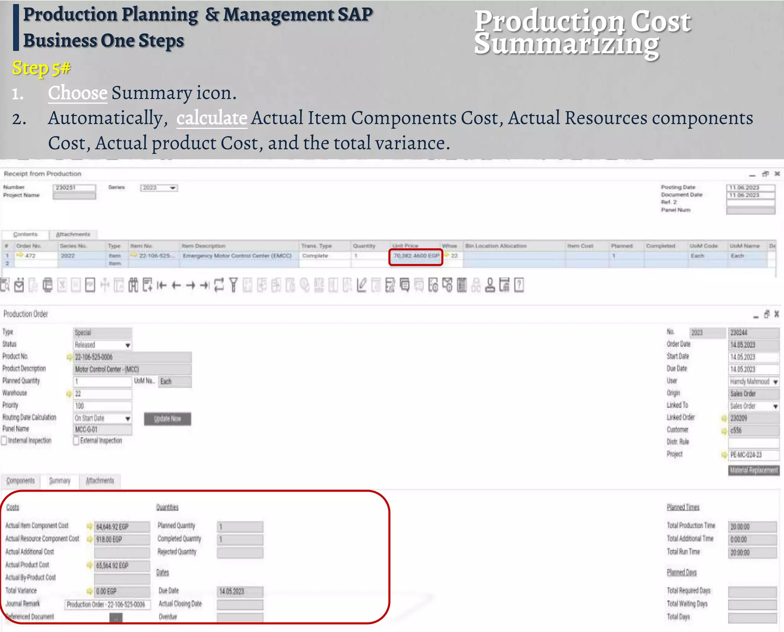The width and height of the screenshot is (784, 632).
Task: Select Order No. cell 472
Action: 36,256
